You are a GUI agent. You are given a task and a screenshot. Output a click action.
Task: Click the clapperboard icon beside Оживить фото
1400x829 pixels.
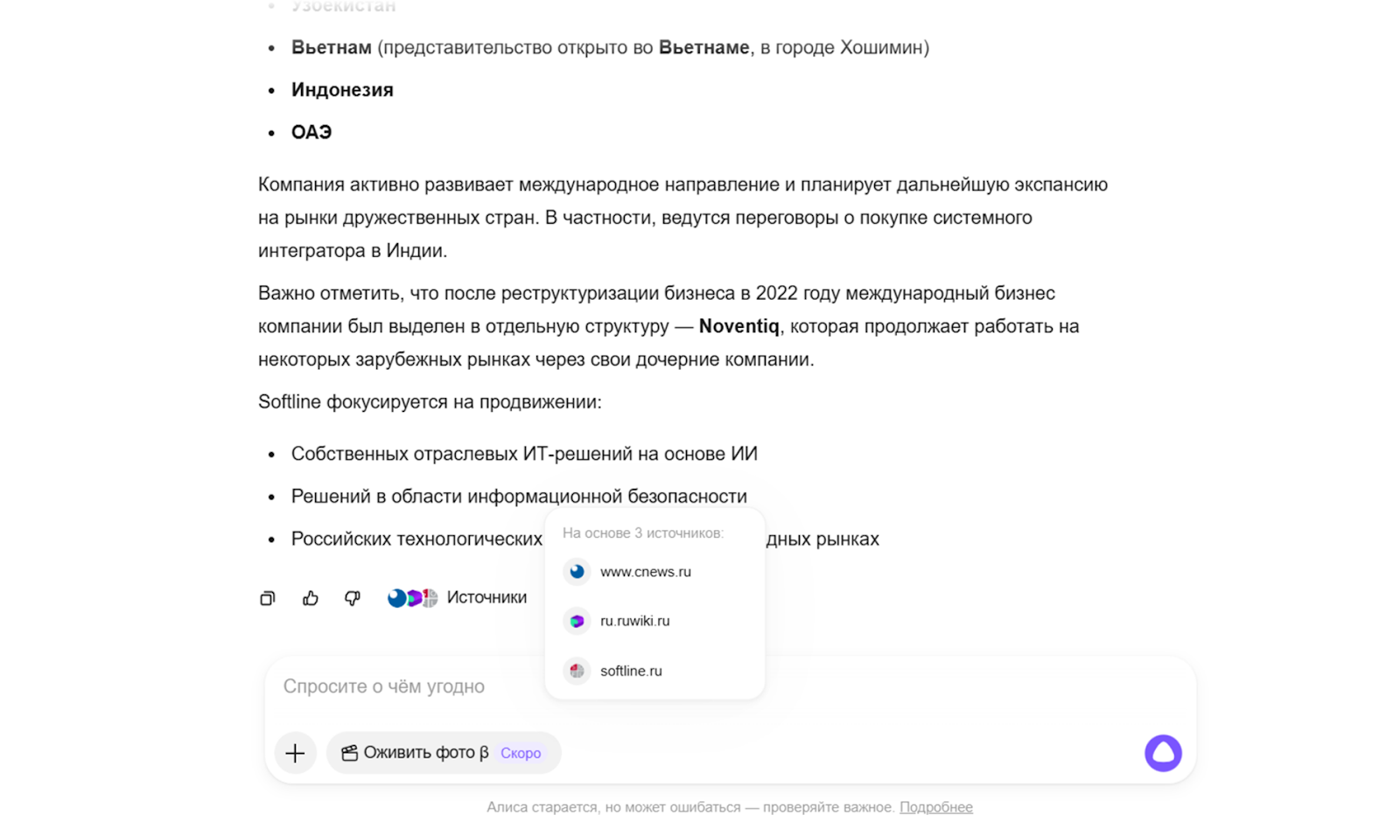[349, 753]
